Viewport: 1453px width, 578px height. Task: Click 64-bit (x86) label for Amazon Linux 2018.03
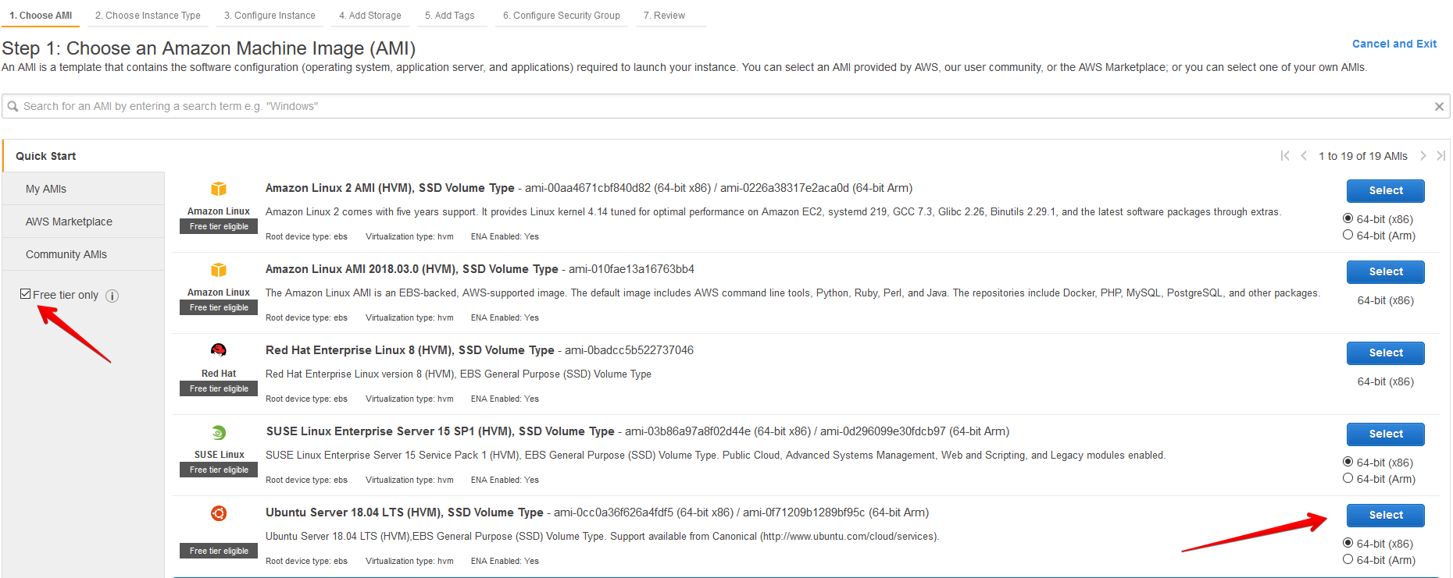click(x=1385, y=300)
